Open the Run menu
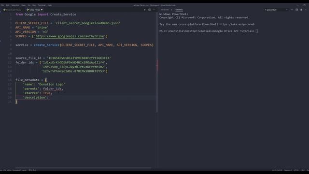Viewport: 309px width, 174px height. coord(34,5)
